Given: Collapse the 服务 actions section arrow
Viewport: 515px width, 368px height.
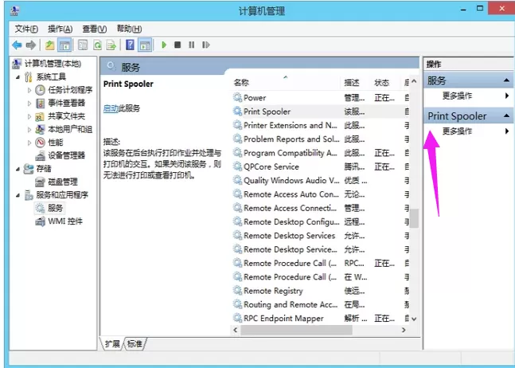Looking at the screenshot, I should coord(506,80).
